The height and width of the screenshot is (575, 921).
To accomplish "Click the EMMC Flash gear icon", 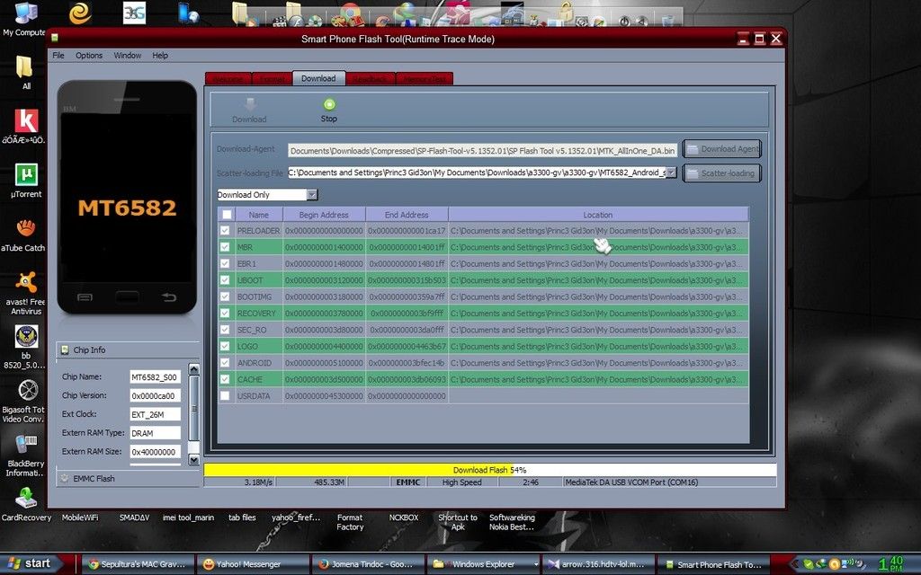I will pos(66,479).
